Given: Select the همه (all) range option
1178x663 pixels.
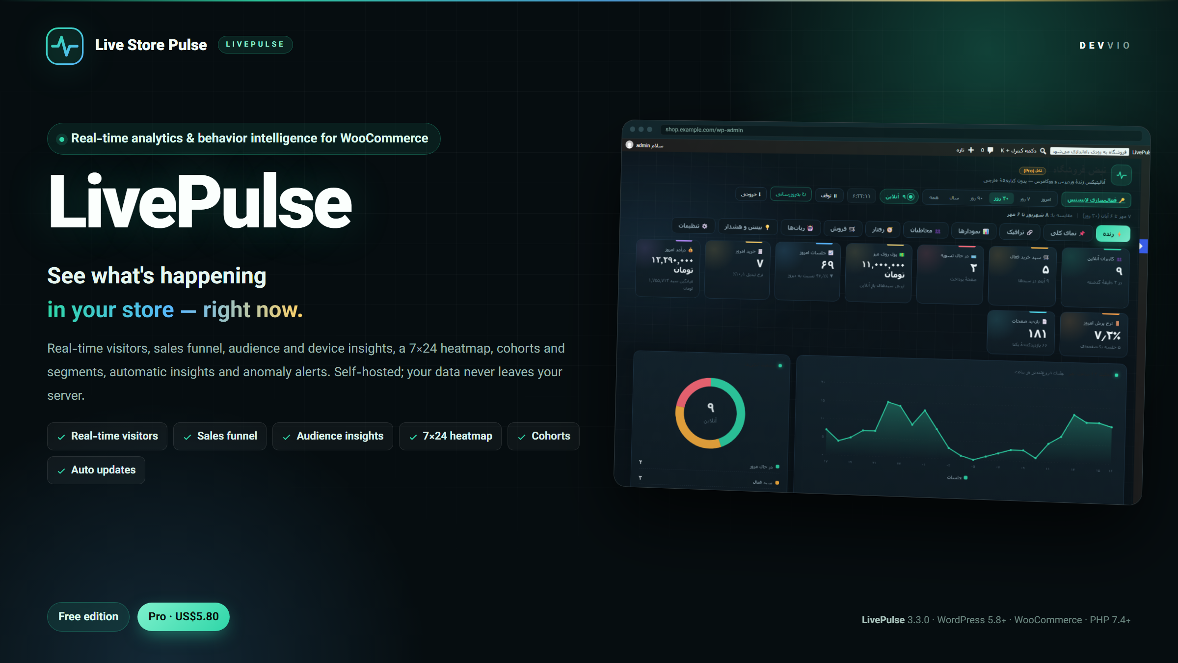Looking at the screenshot, I should pyautogui.click(x=934, y=197).
